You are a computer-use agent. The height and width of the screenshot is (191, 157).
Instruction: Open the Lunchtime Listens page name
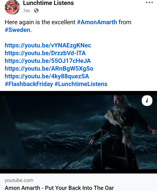tap(48, 3)
